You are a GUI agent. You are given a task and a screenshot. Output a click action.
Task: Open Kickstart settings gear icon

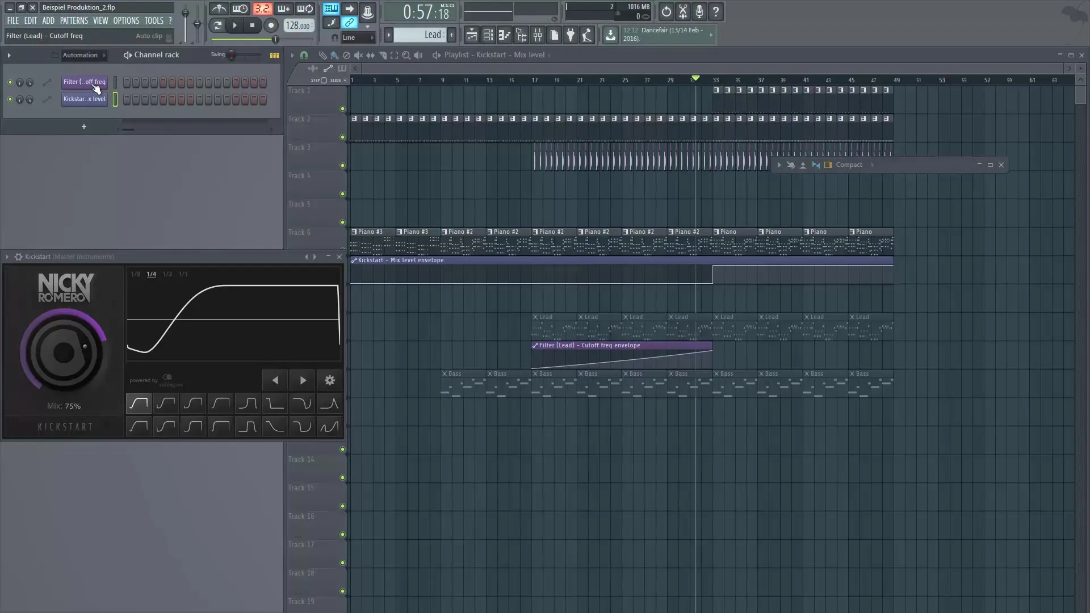[x=329, y=380]
